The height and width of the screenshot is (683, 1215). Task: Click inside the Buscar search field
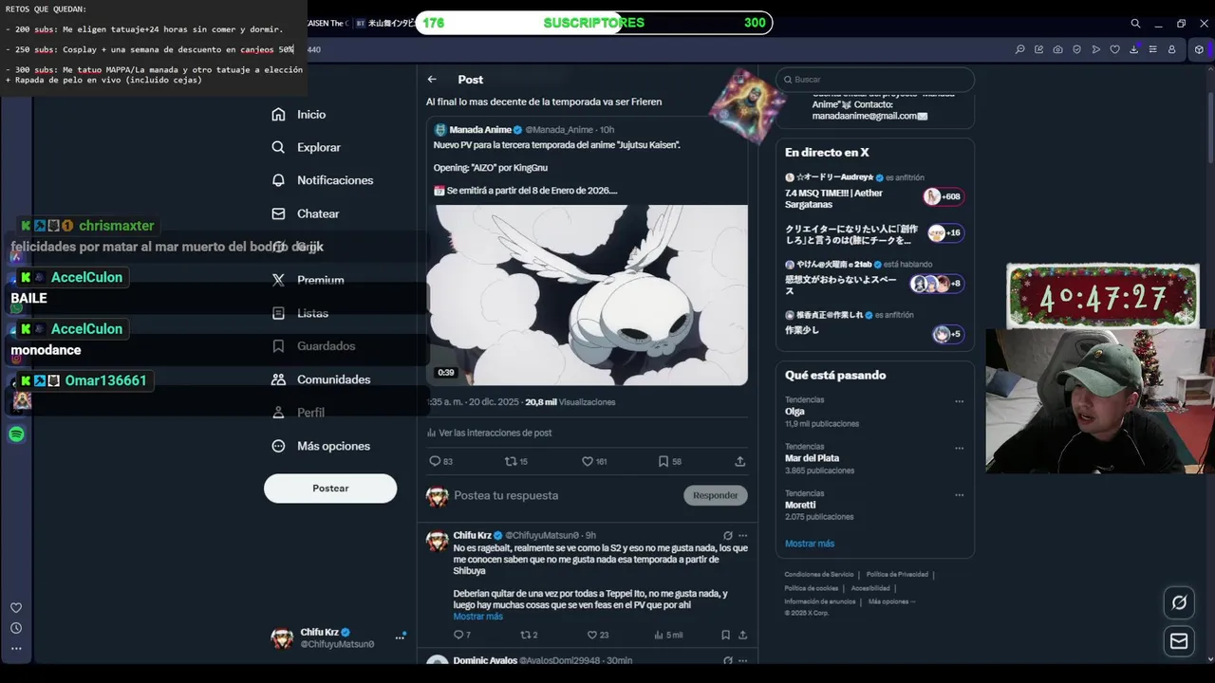click(875, 80)
